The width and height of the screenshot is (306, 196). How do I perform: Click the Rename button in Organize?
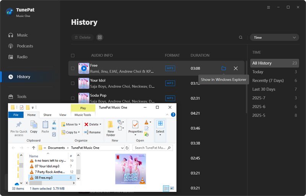pyautogui.click(x=92, y=132)
